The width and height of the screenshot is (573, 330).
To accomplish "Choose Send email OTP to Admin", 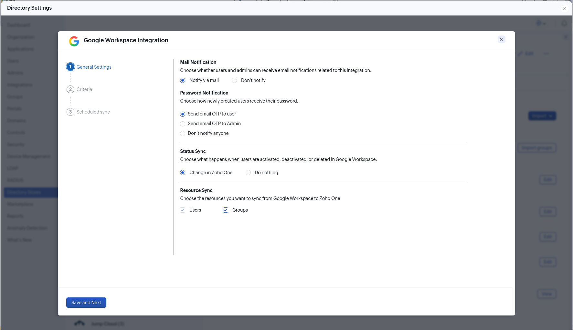I will pos(183,124).
